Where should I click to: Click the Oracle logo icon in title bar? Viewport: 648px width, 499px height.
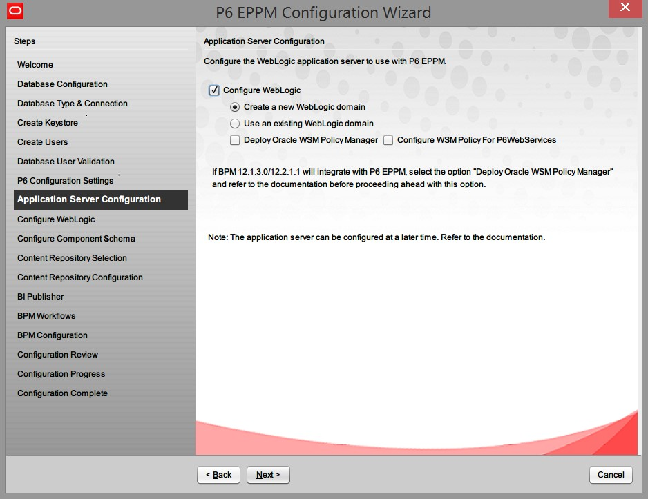tap(15, 11)
